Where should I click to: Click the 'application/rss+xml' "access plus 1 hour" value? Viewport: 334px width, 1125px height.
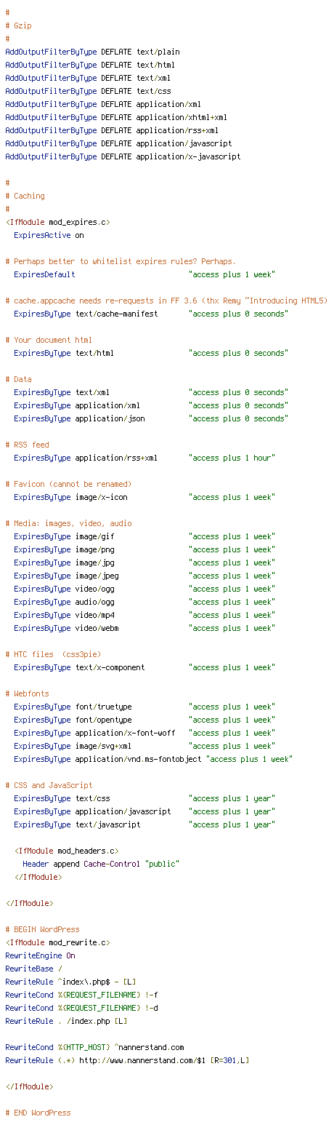click(232, 458)
